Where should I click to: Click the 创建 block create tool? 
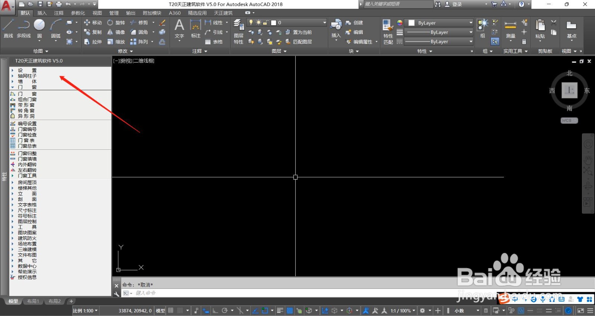(x=354, y=23)
